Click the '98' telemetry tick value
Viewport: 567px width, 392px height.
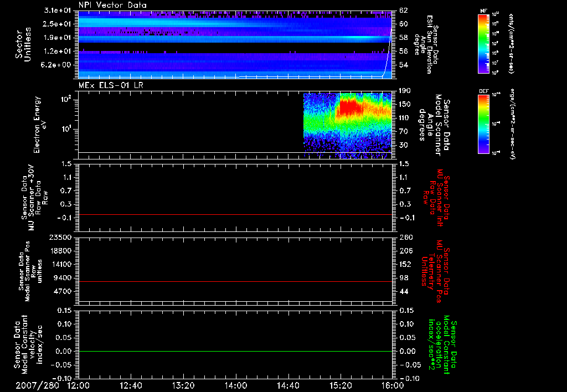[403, 278]
